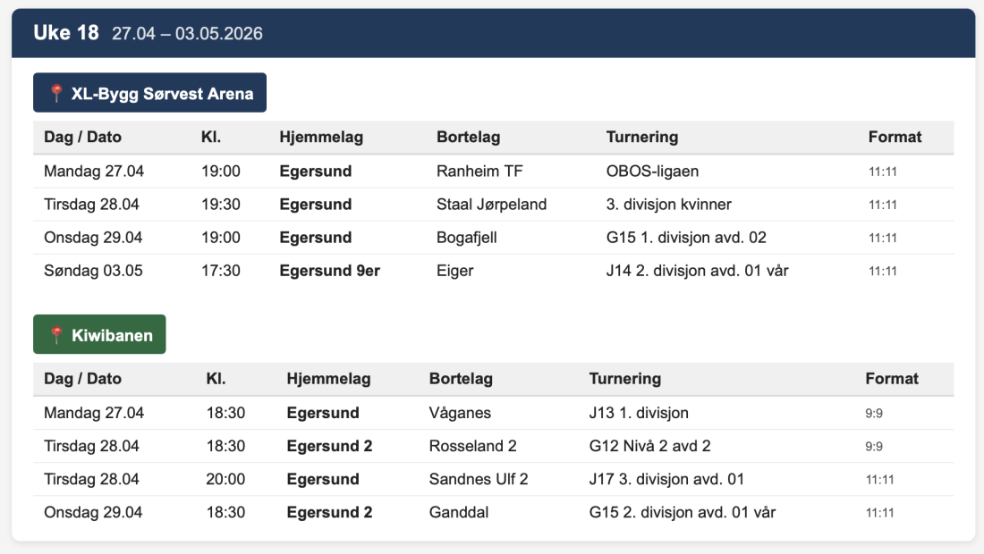Open Egersund 9er home team entry

(329, 270)
